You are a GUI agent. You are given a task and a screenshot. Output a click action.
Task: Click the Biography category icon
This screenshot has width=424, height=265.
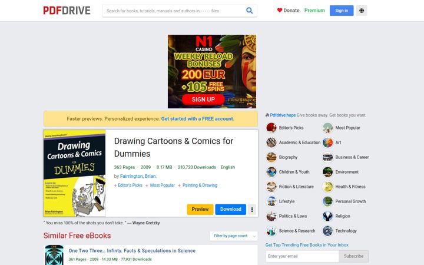coord(271,157)
